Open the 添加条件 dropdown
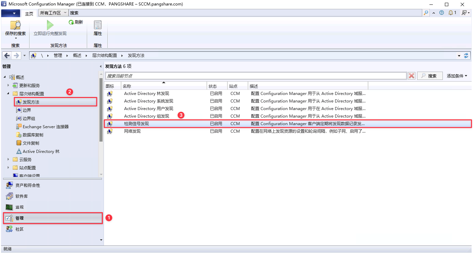Image resolution: width=473 pixels, height=253 pixels. (x=457, y=76)
